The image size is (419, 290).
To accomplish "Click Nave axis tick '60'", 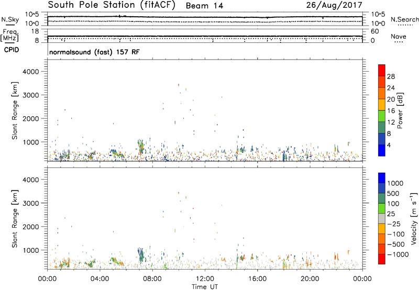I will click(374, 31).
